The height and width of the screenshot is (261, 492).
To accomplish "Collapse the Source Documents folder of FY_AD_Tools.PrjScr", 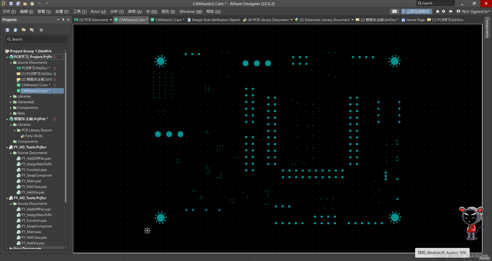I will pyautogui.click(x=11, y=153).
